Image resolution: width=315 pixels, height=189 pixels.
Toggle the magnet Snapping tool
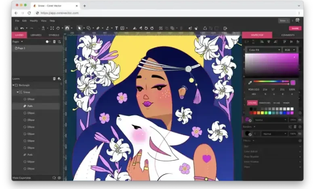pyautogui.click(x=67, y=28)
